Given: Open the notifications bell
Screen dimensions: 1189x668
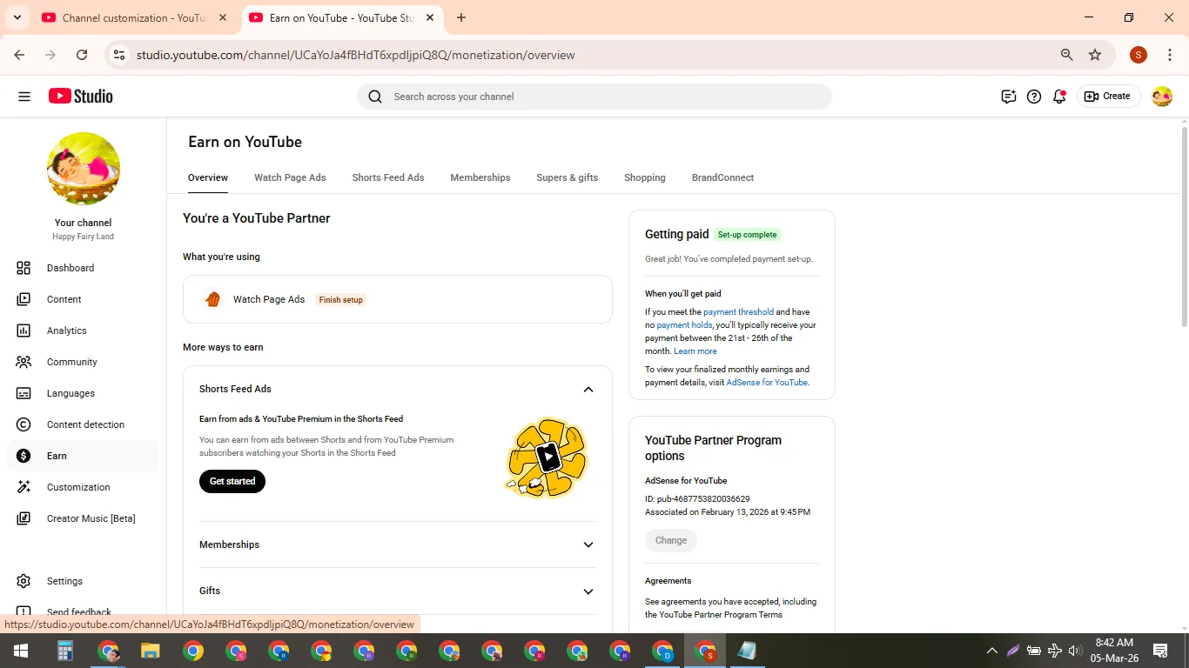Looking at the screenshot, I should point(1059,97).
